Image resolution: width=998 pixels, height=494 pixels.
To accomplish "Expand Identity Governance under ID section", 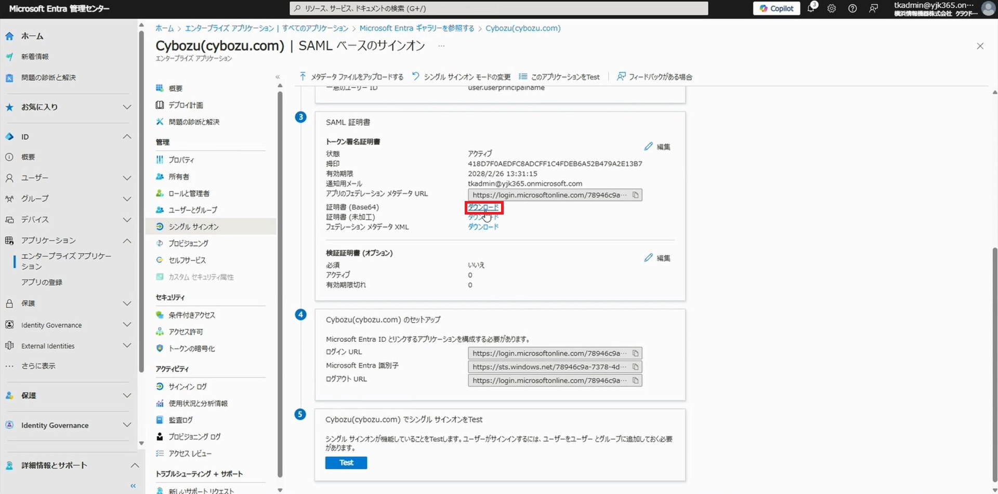I will (126, 325).
